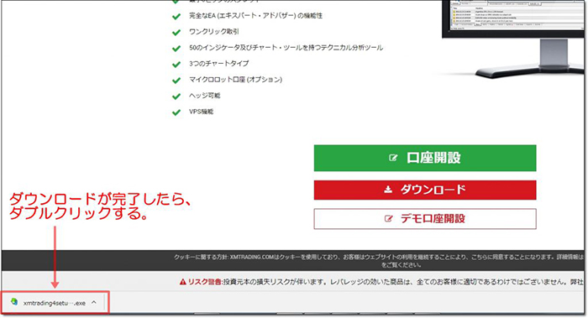The width and height of the screenshot is (588, 318).
Task: Click the installer icon in the download bar
Action: [14, 302]
